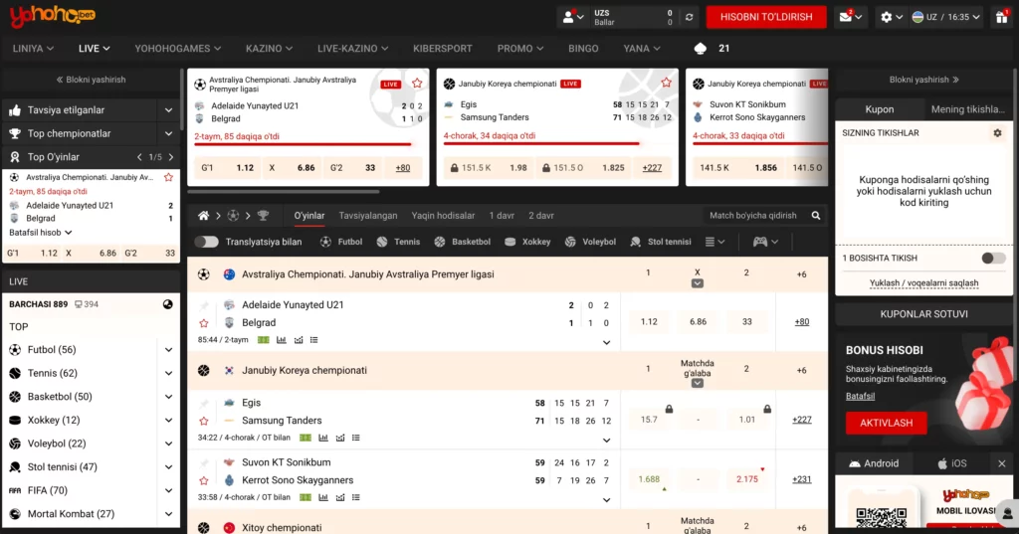Star the Kerrot Sono Skayganners row
1019x534 pixels.
click(x=204, y=480)
